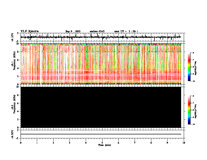Click the black ch.2 spectrogram plot
The height and width of the screenshot is (160, 207).
(101, 107)
